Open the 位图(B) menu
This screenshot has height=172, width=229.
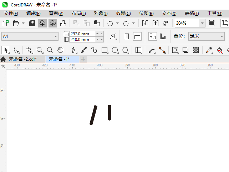click(x=146, y=14)
